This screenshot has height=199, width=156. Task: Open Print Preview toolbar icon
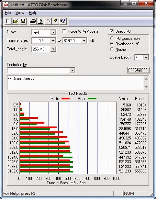pyautogui.click(x=40, y=21)
